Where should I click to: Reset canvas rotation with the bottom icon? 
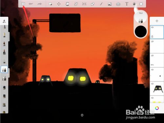pyautogui.click(x=82, y=115)
